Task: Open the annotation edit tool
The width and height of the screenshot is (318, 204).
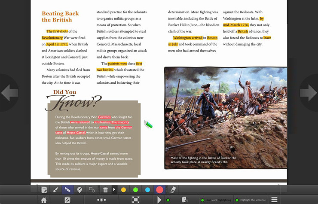Action: pos(67,200)
